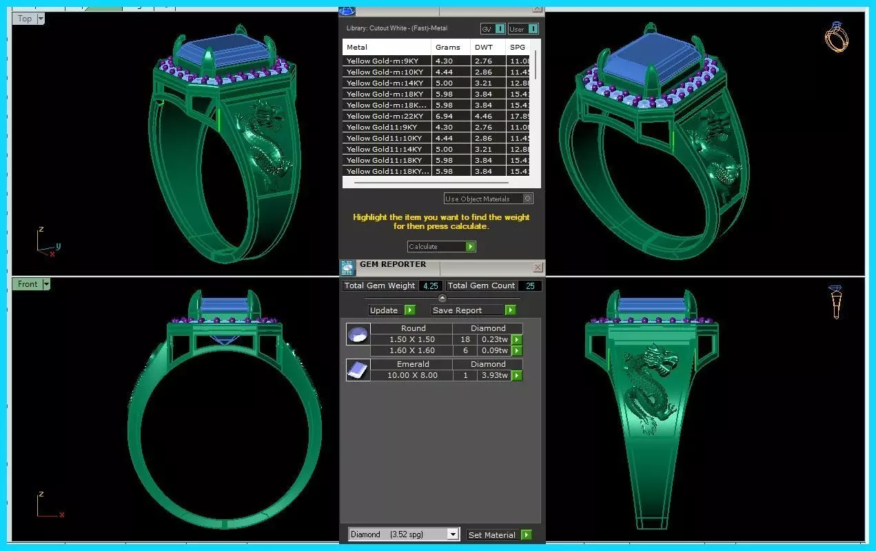Select the Yellow Gold-m:14KY row
The height and width of the screenshot is (551, 876).
[x=436, y=83]
